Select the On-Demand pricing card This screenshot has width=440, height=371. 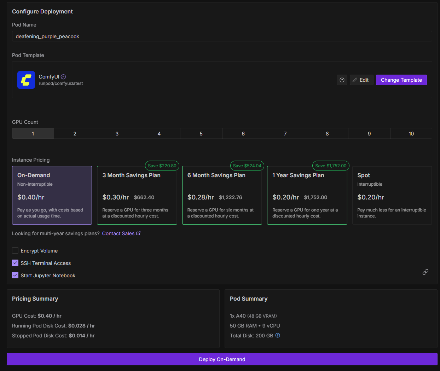pos(52,195)
